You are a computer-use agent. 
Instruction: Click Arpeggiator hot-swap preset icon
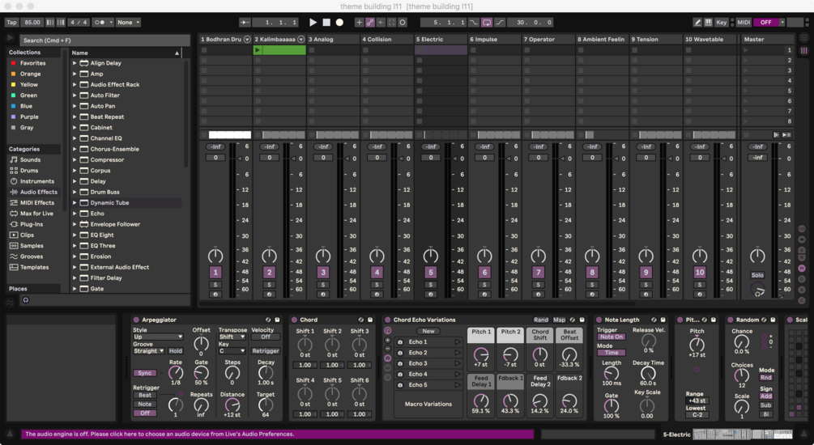[268, 320]
